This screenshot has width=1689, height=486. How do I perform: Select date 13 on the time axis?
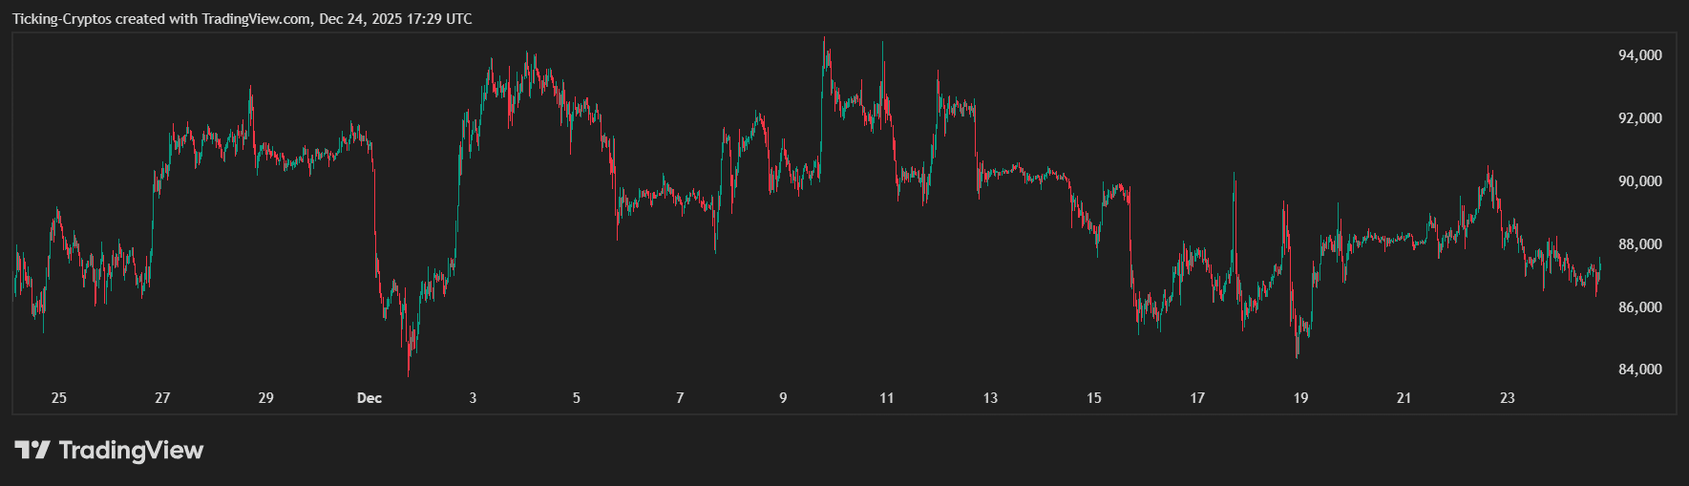[990, 398]
